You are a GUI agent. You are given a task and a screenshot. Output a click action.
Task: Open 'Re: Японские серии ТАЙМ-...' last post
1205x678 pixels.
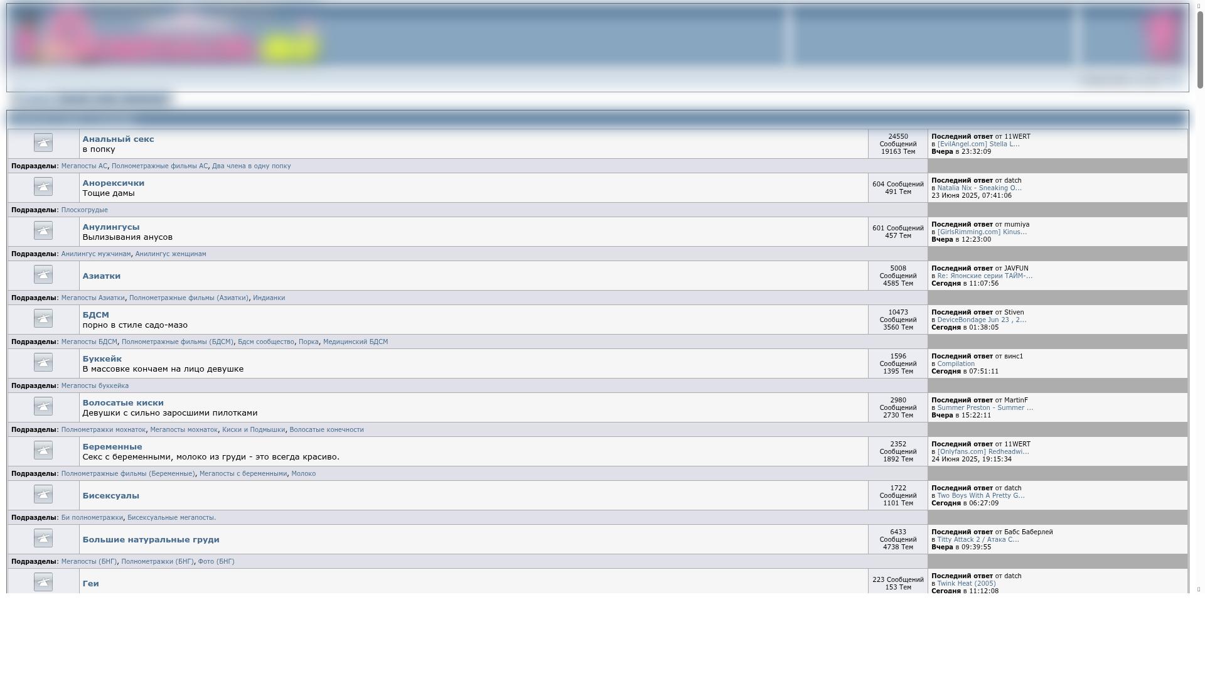[984, 276]
